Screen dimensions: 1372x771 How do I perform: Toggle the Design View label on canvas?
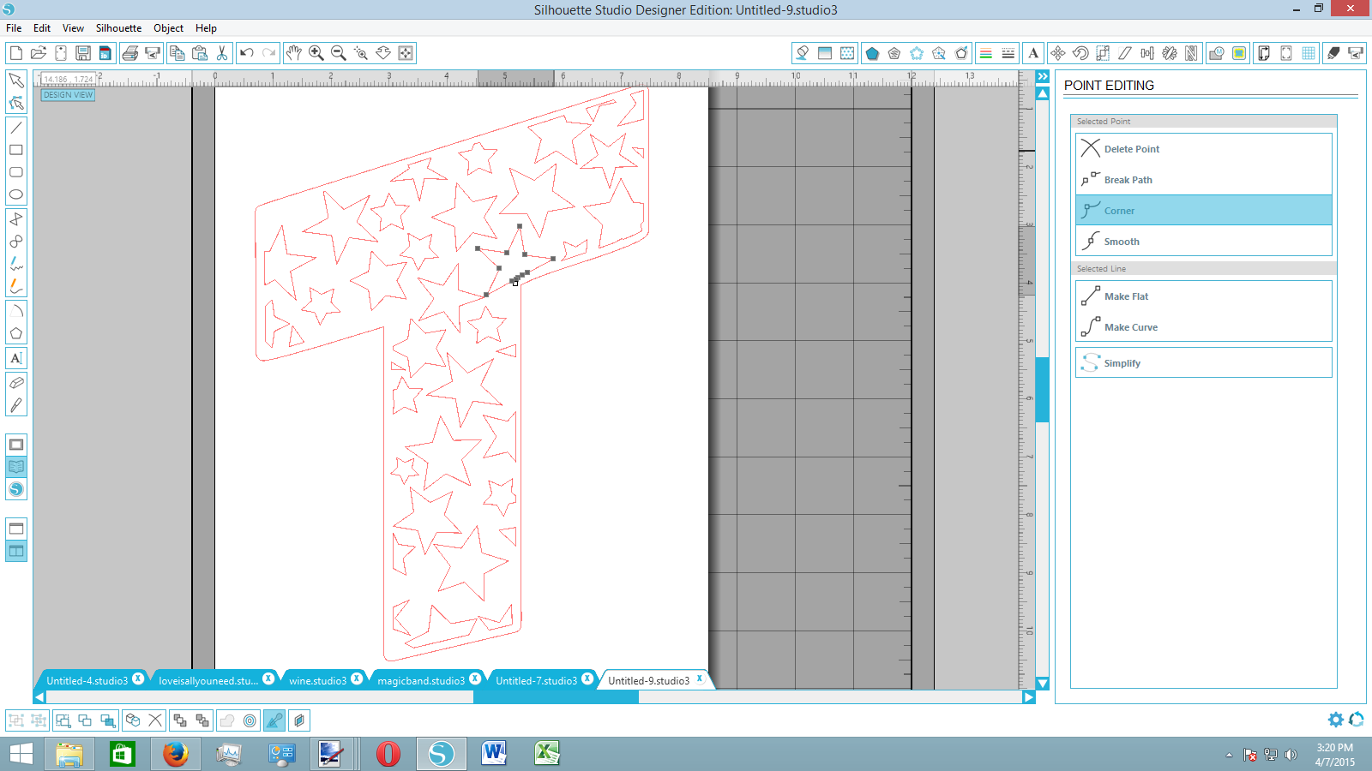[68, 95]
